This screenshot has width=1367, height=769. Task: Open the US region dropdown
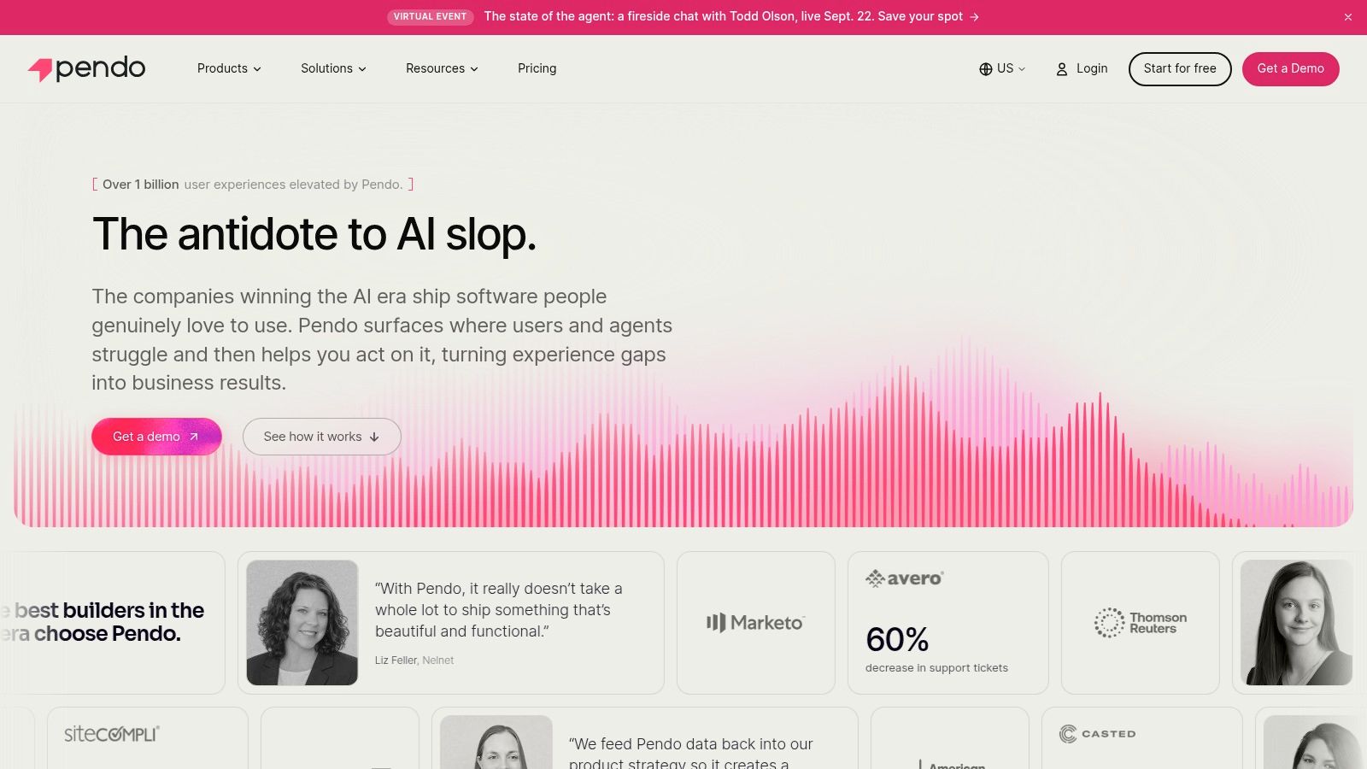pos(1002,69)
